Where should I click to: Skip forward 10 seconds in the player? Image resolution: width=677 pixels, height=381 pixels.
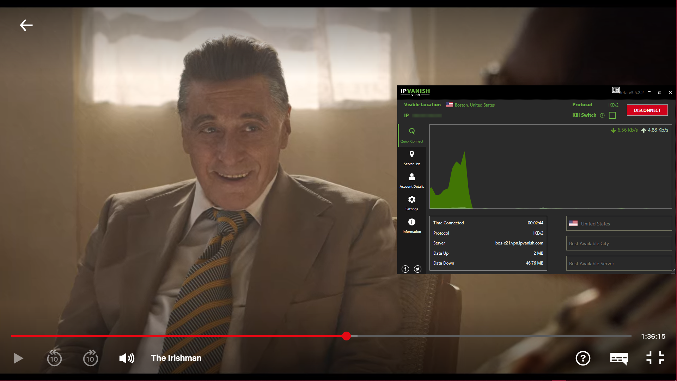[91, 358]
